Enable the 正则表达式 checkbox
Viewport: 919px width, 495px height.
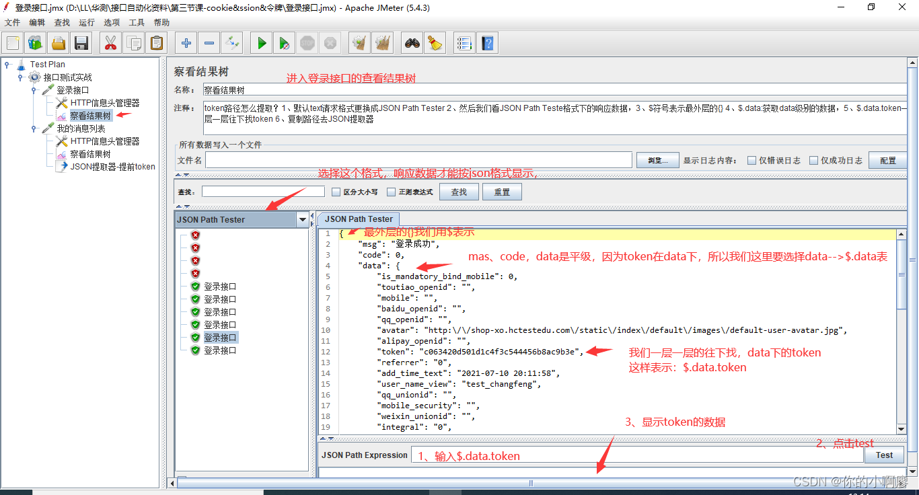point(392,192)
